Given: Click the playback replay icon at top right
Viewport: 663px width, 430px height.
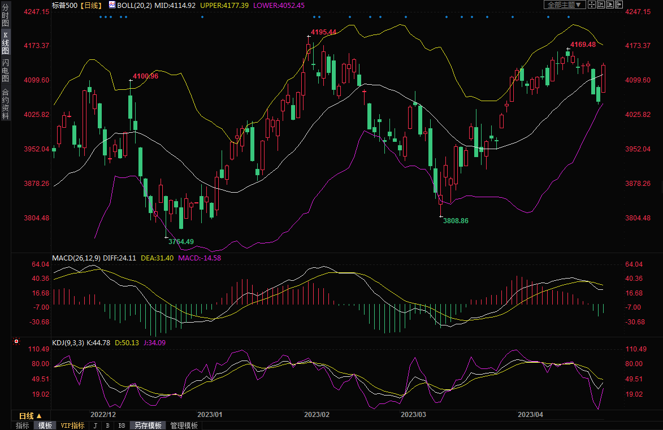Looking at the screenshot, I should tap(609, 5).
